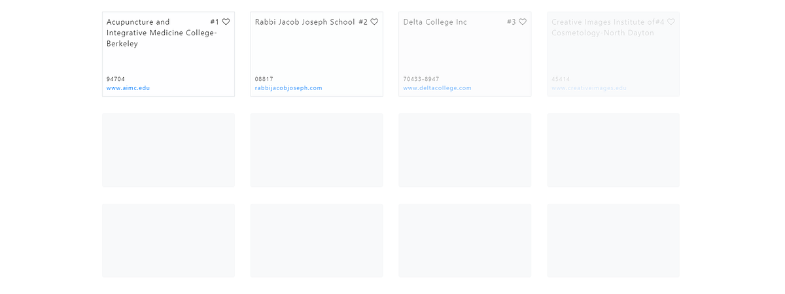Select Rabbi Jacob Joseph School title
This screenshot has height=294, width=785.
(305, 22)
